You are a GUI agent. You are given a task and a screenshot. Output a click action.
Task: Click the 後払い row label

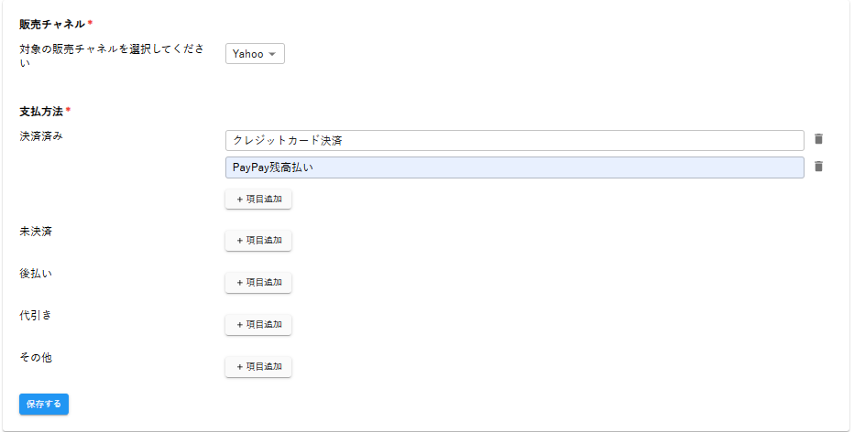pyautogui.click(x=36, y=274)
